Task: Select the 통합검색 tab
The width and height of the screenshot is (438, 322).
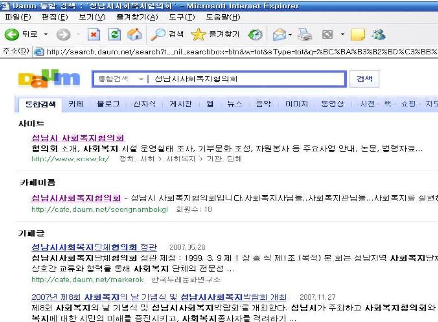Action: [40, 105]
